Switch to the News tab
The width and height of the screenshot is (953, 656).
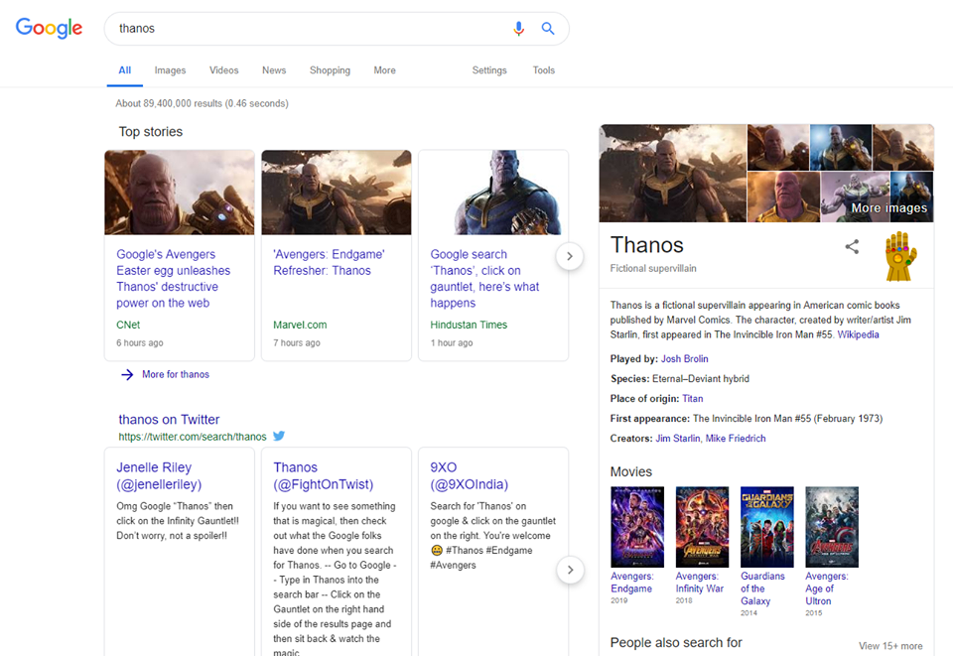[x=274, y=70]
